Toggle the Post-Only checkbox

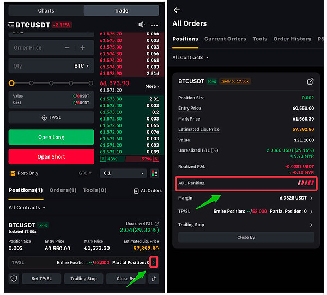tap(13, 173)
